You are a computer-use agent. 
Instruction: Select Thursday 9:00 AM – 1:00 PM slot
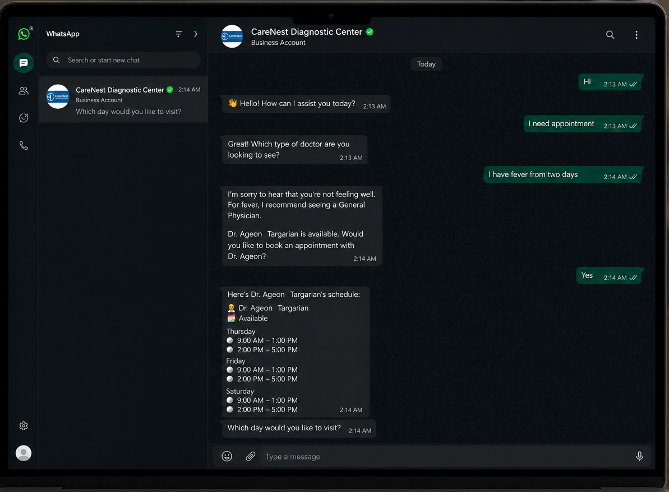[x=262, y=341]
